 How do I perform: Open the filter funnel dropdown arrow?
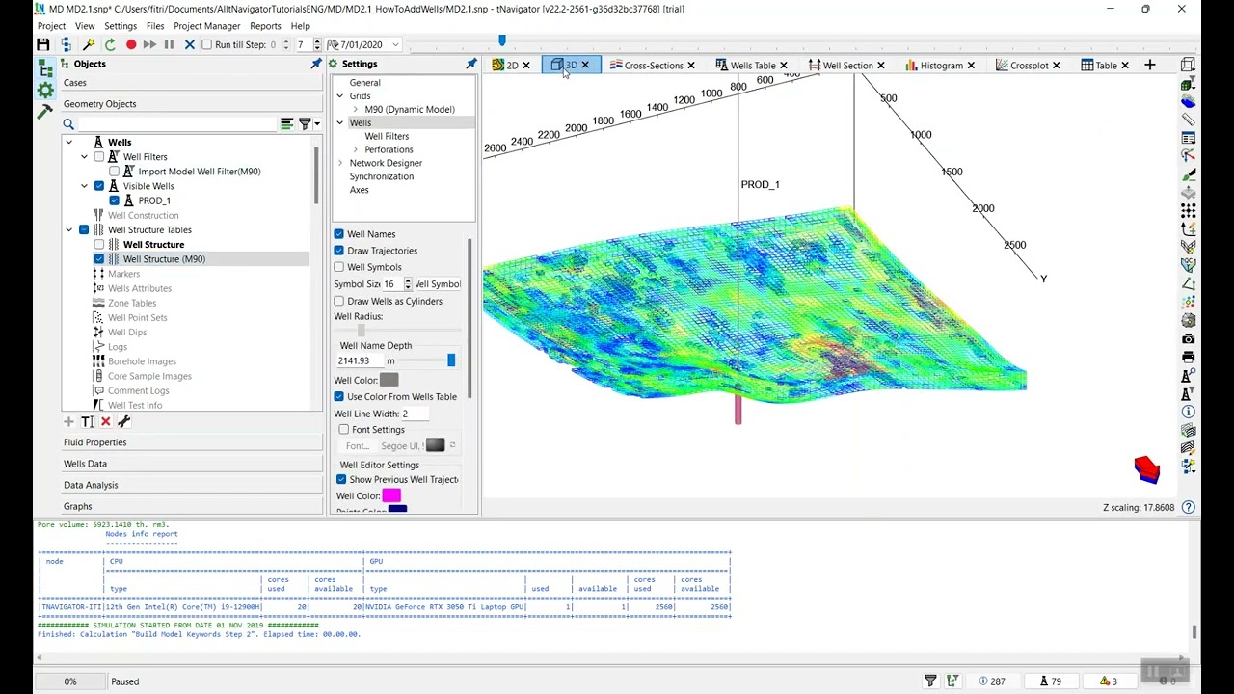(x=317, y=123)
